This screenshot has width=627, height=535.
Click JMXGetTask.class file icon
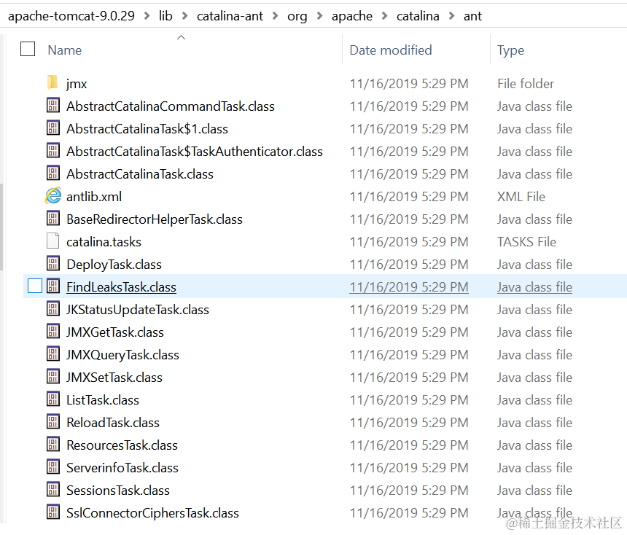(52, 332)
